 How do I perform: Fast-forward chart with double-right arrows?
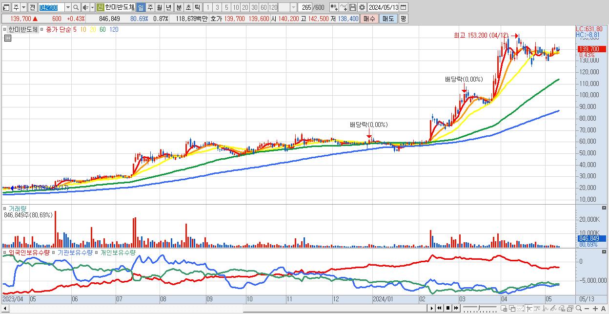(x=456, y=308)
